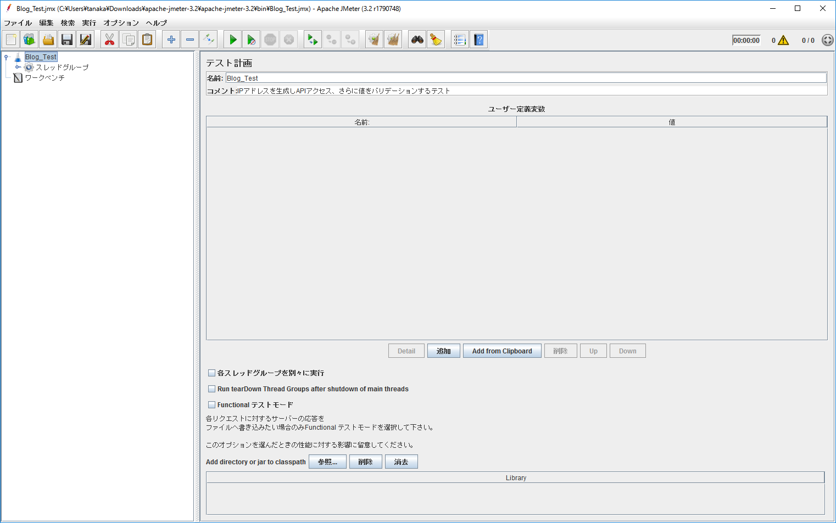Click the New test plan toolbar icon
This screenshot has height=523, width=836.
(x=11, y=40)
